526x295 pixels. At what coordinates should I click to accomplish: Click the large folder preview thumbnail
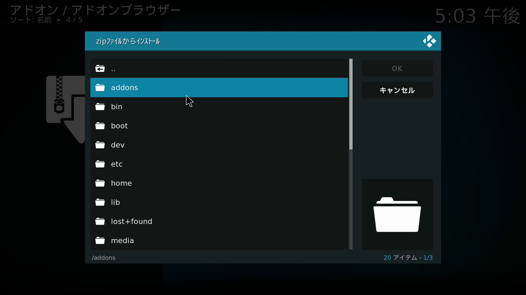click(x=397, y=214)
